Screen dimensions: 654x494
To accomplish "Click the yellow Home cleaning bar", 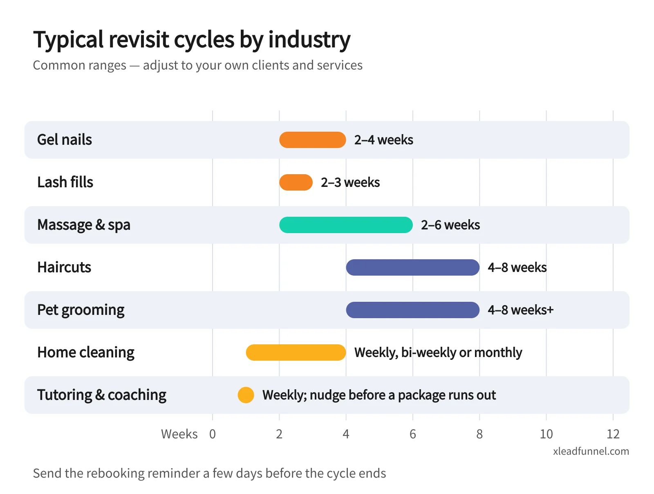I will click(x=296, y=353).
